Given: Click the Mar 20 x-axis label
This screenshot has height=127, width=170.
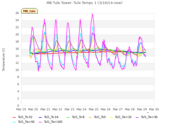Looking at the screenshot, I should pos(33,109).
